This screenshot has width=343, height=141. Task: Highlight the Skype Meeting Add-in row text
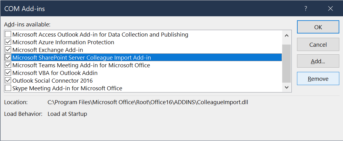point(67,88)
